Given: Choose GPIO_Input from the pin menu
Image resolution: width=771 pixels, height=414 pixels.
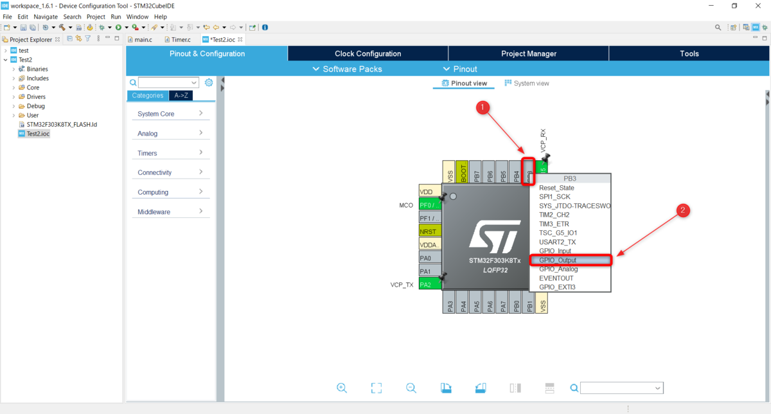Looking at the screenshot, I should [571, 251].
